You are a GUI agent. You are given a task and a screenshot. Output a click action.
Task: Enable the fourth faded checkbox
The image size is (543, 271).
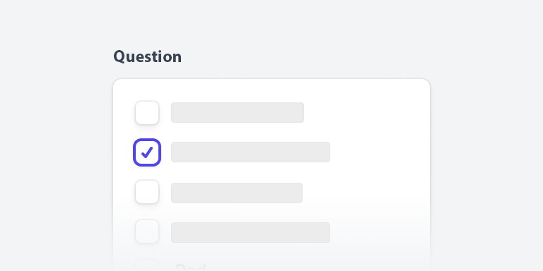147,231
